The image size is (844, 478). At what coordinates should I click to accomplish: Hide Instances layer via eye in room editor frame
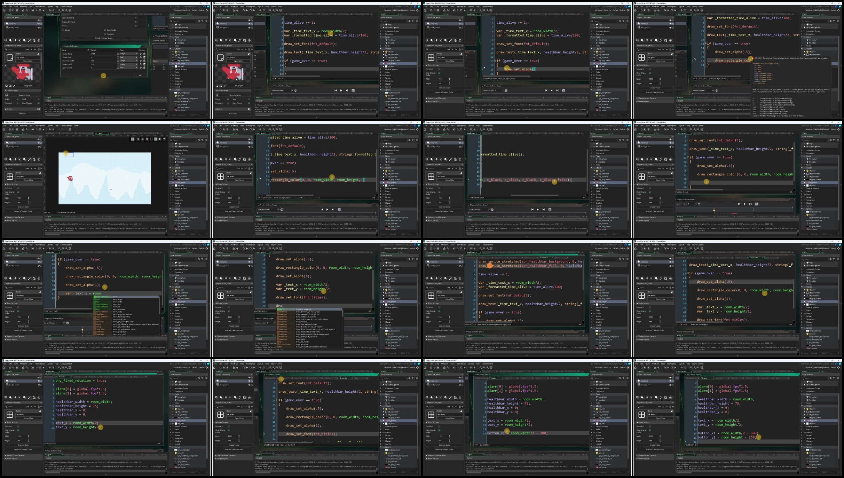pos(39,143)
